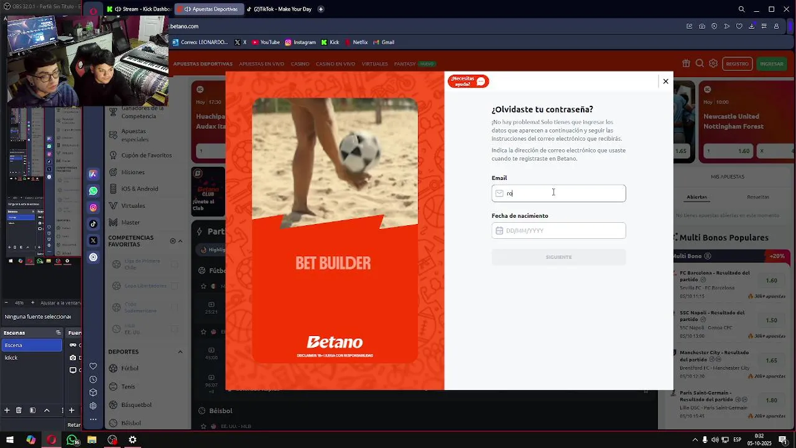Open the Windows Start menu
The image size is (796, 448).
pyautogui.click(x=10, y=440)
